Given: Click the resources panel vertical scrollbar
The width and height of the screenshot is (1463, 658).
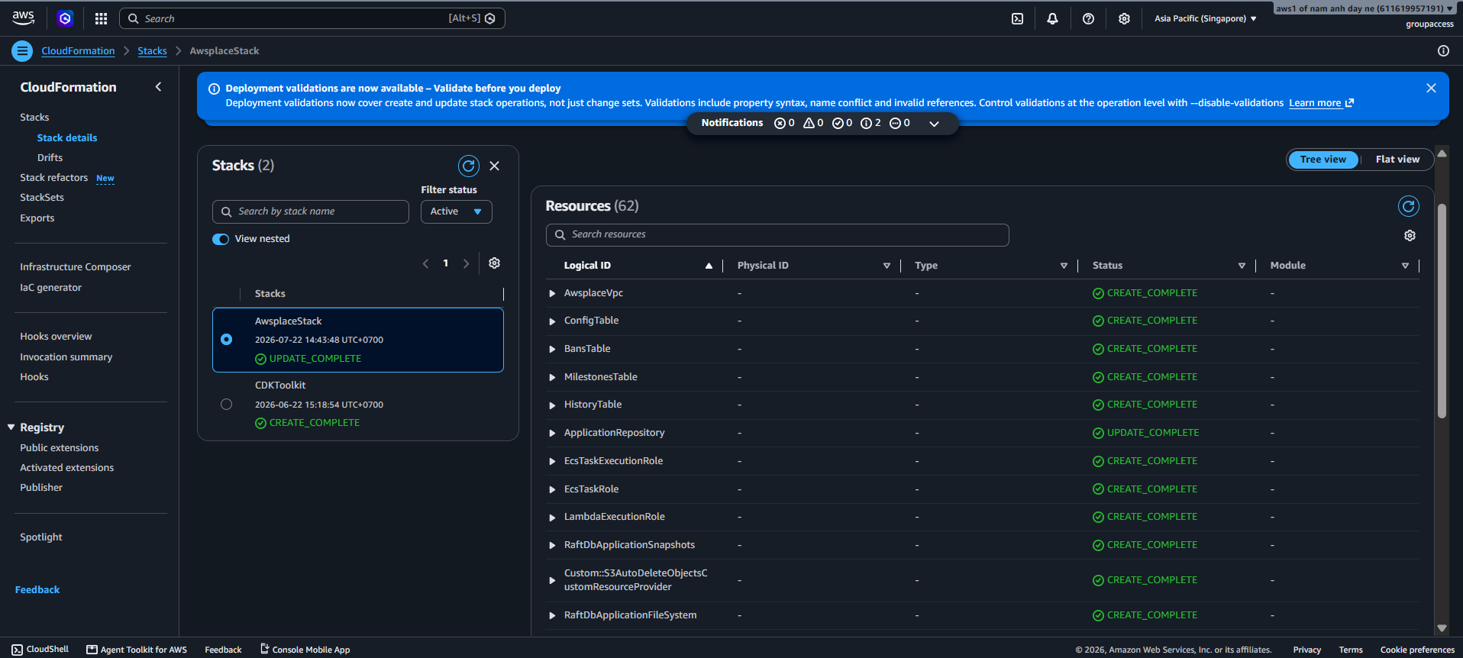Looking at the screenshot, I should 1442,311.
